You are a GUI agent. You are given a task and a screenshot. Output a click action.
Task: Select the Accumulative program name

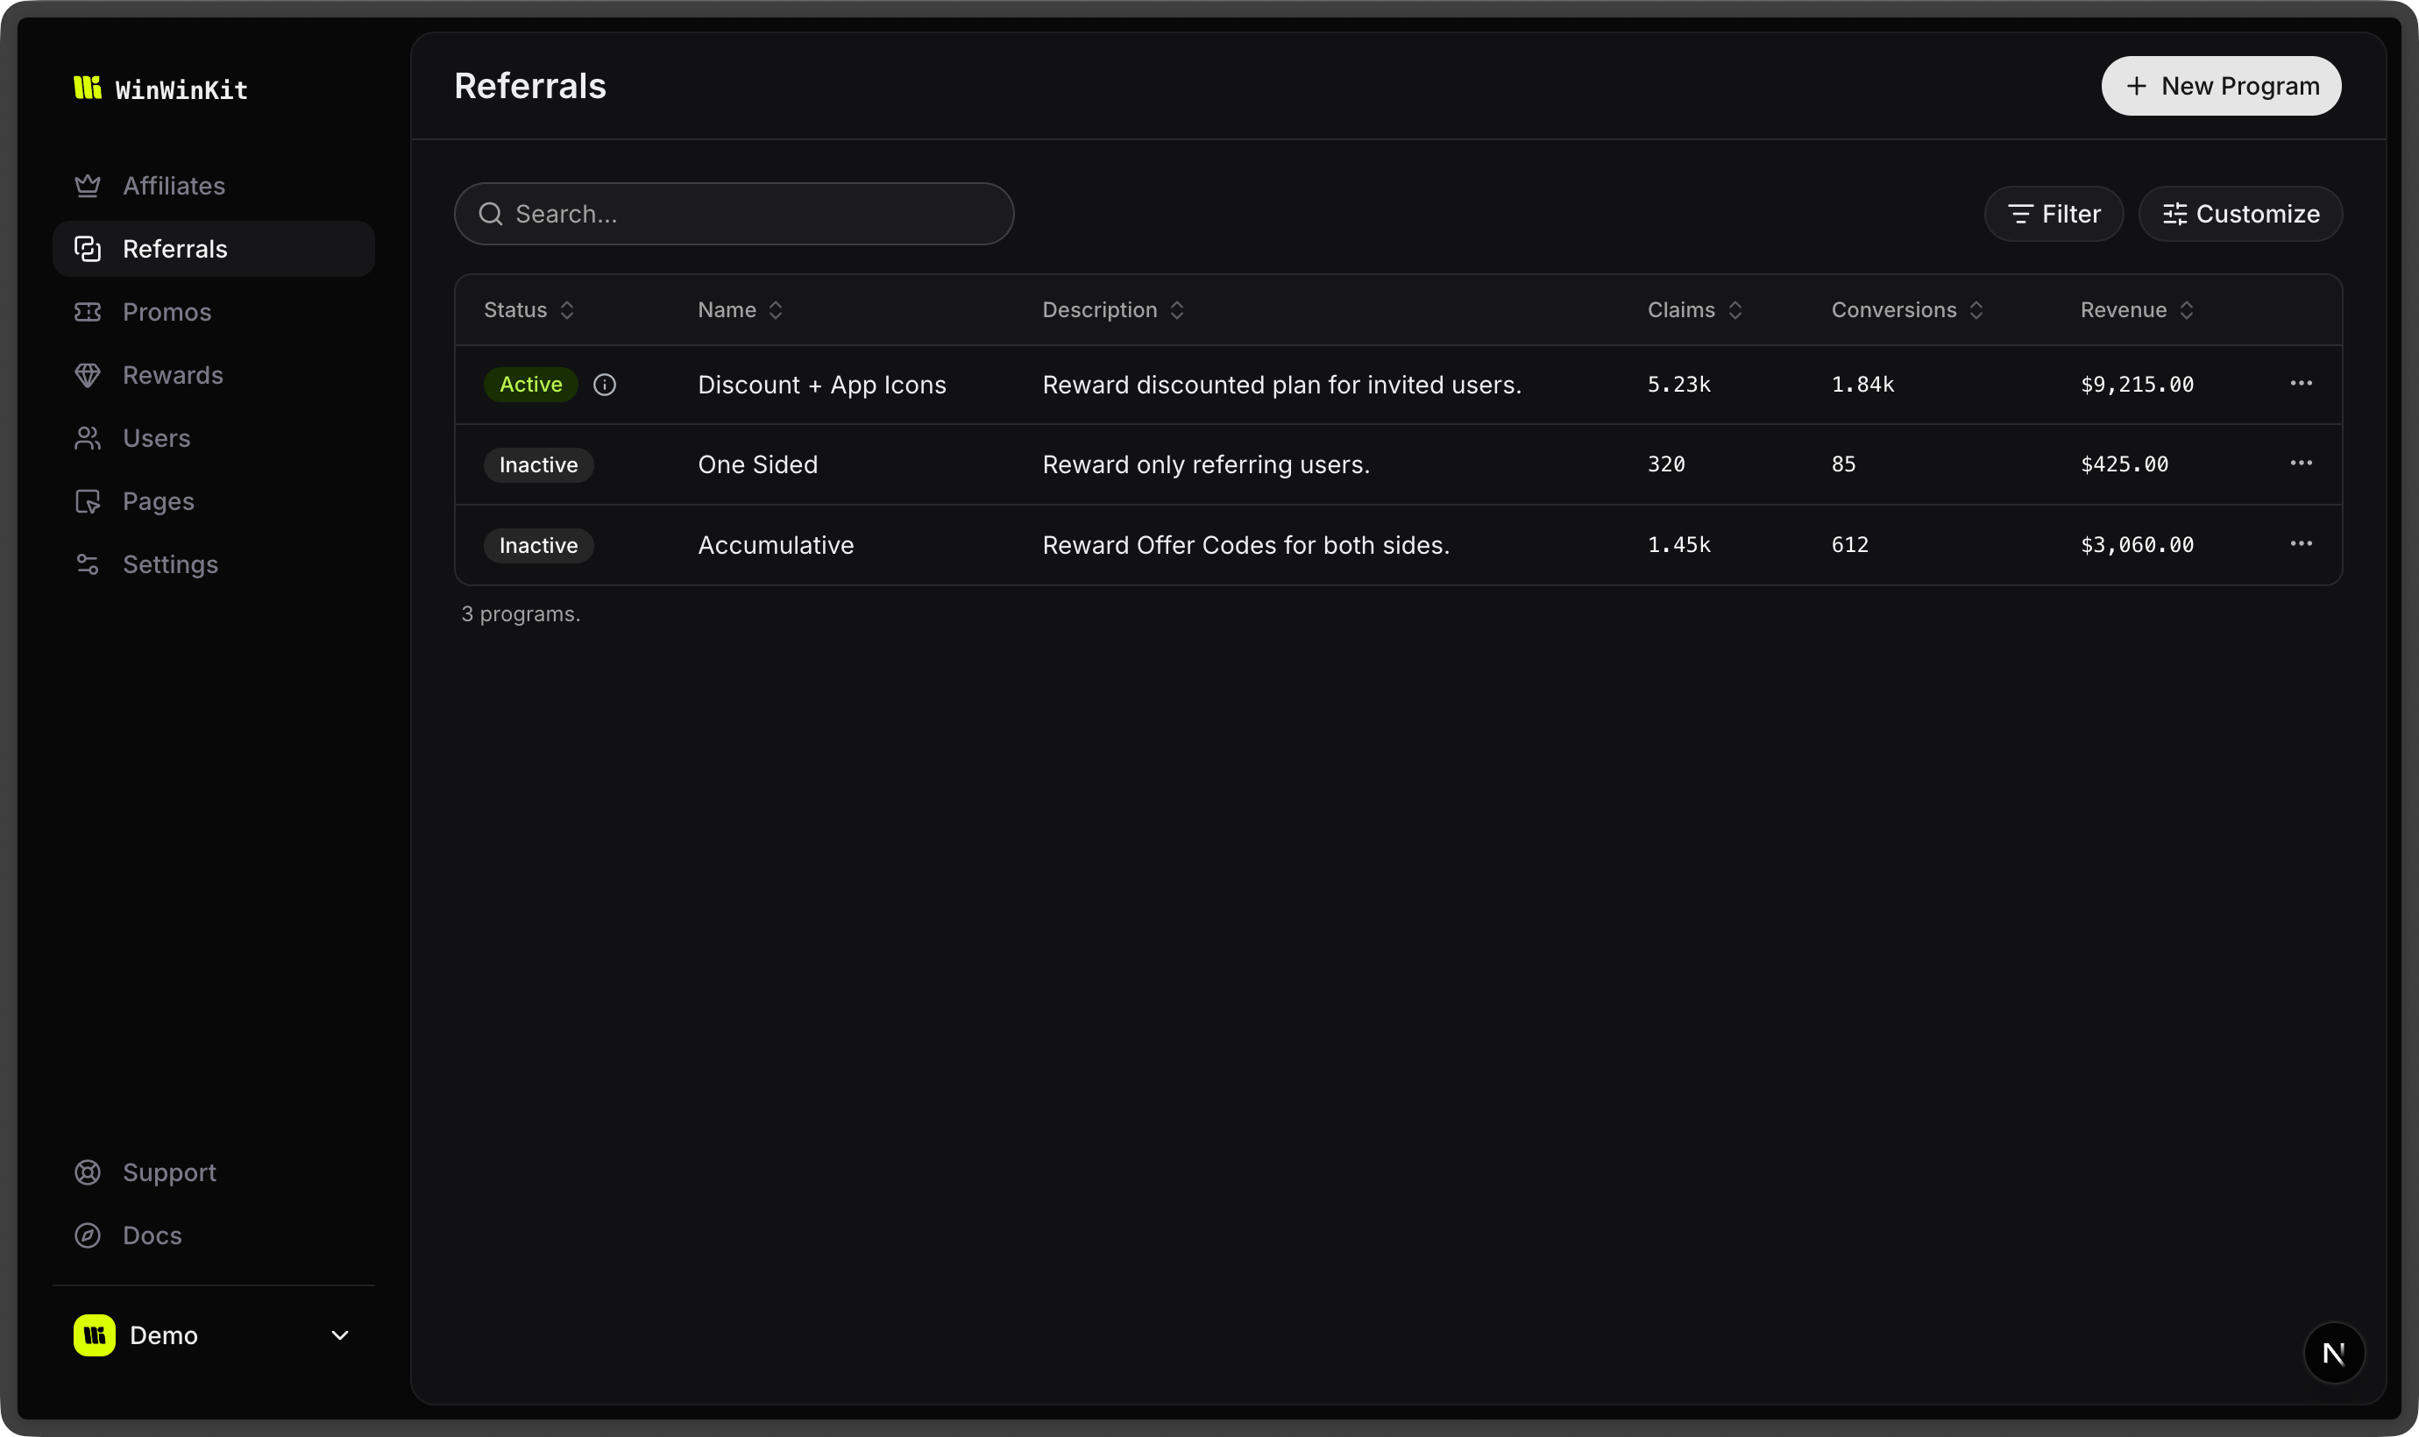tap(776, 545)
